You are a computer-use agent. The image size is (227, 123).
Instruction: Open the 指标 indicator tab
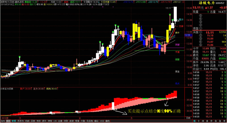tap(3, 121)
